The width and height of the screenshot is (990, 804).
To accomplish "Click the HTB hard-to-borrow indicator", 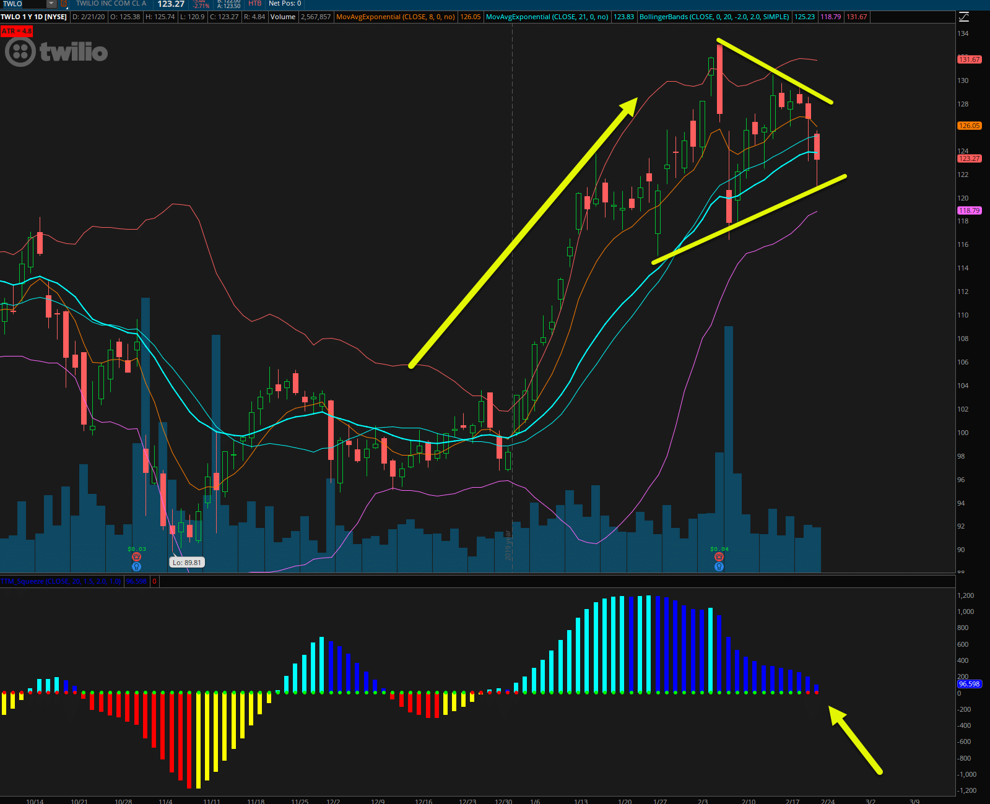I will coord(254,4).
